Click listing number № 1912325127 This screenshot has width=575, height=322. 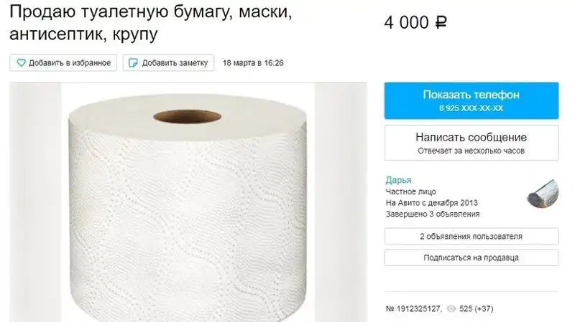click(414, 309)
